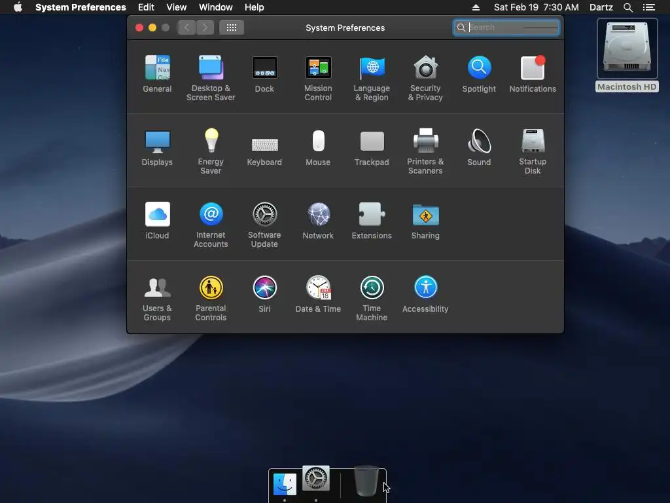The image size is (670, 503).
Task: Open Mouse preferences
Action: click(x=318, y=147)
